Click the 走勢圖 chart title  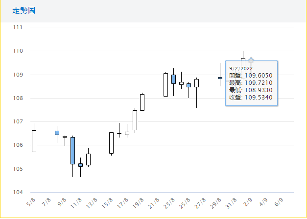point(24,10)
